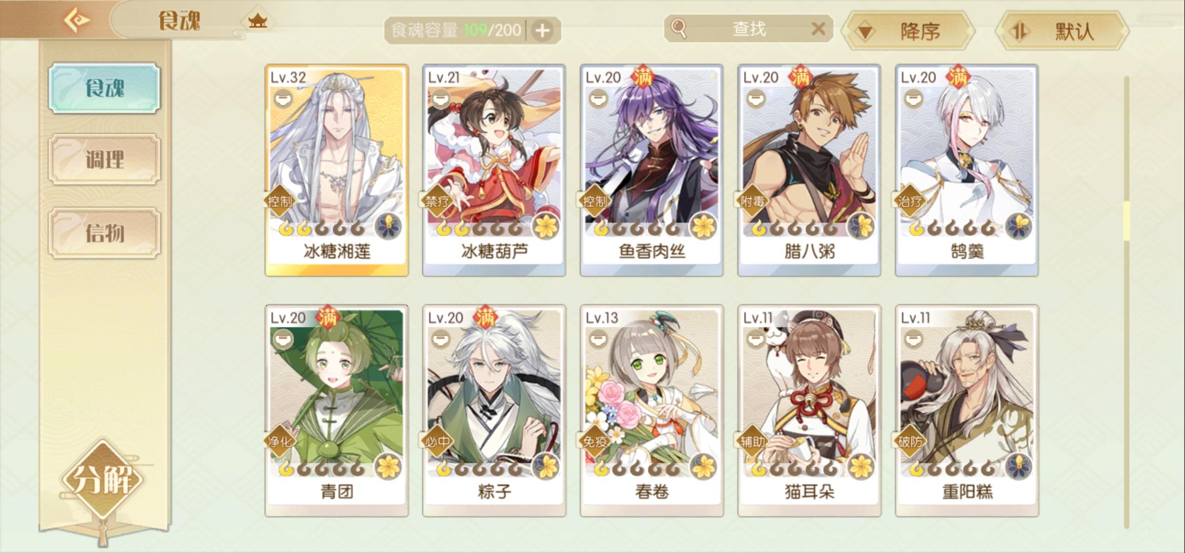Toggle the bowl marker on 冰糖葫芦
The width and height of the screenshot is (1185, 553).
(x=440, y=98)
